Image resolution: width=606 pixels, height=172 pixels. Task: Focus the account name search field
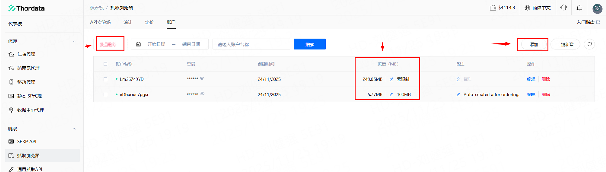coord(251,45)
